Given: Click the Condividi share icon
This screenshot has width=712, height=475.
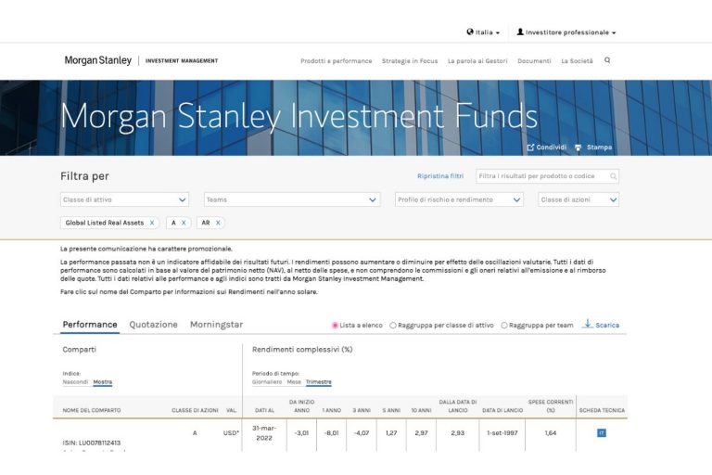Looking at the screenshot, I should tap(530, 148).
